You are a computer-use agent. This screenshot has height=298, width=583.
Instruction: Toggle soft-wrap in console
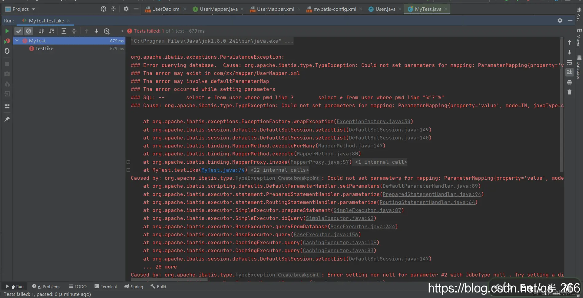click(569, 62)
